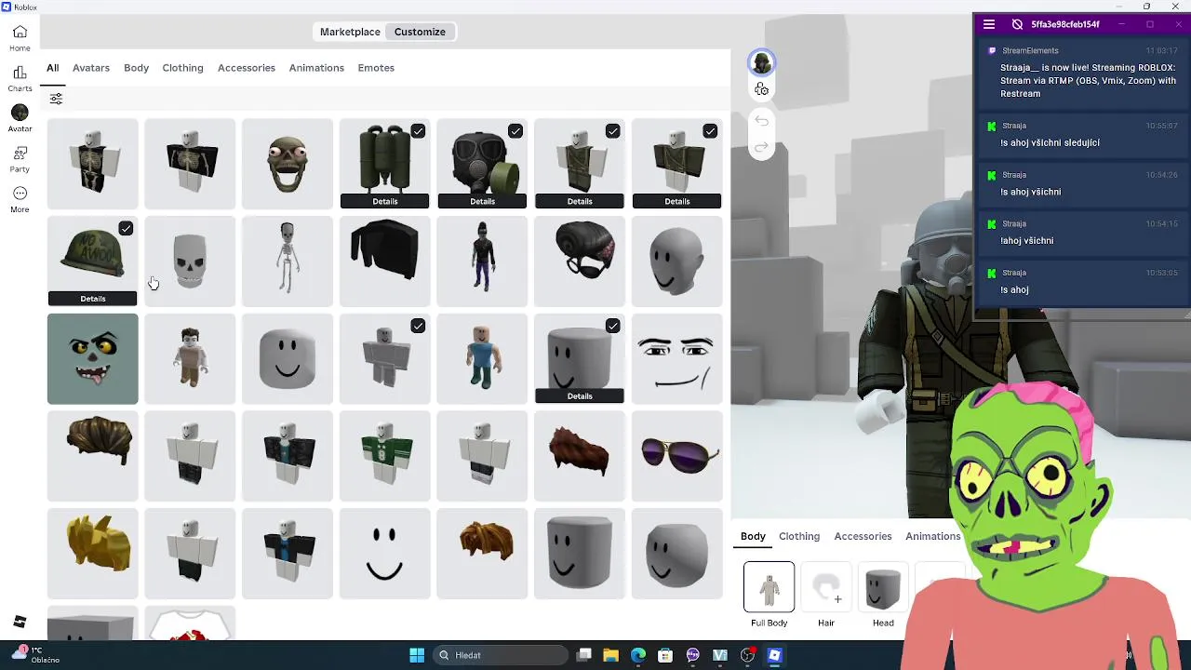
Task: Select the grinning zombie head item
Action: 288,164
